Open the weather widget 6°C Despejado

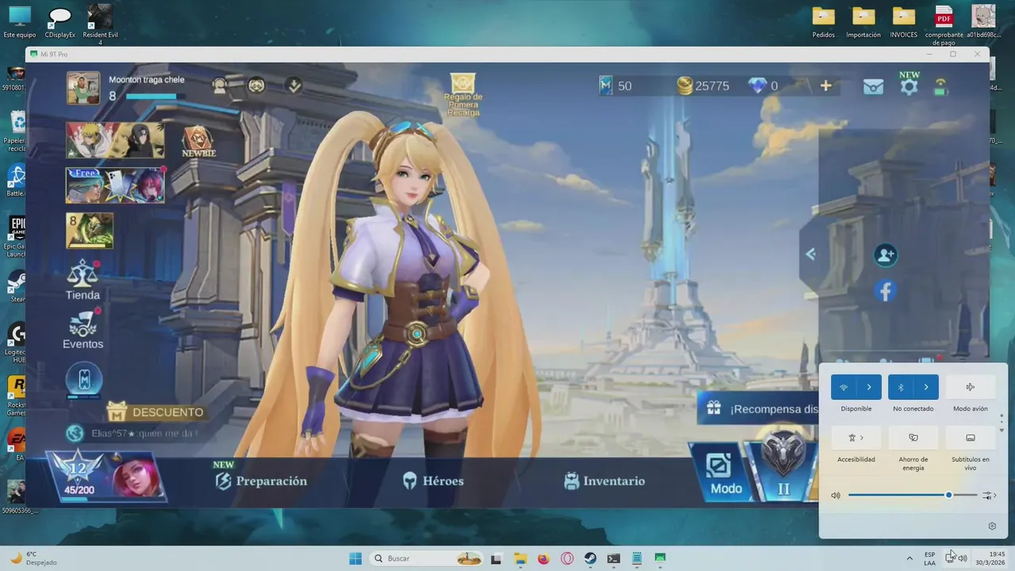point(33,558)
